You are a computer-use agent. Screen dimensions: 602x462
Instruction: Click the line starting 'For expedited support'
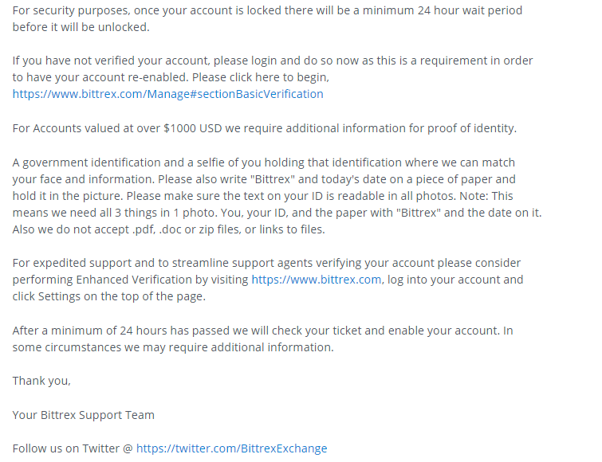click(266, 263)
